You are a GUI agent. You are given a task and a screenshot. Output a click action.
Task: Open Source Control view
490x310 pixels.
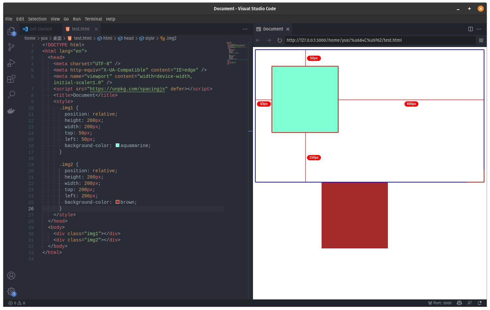click(x=11, y=47)
